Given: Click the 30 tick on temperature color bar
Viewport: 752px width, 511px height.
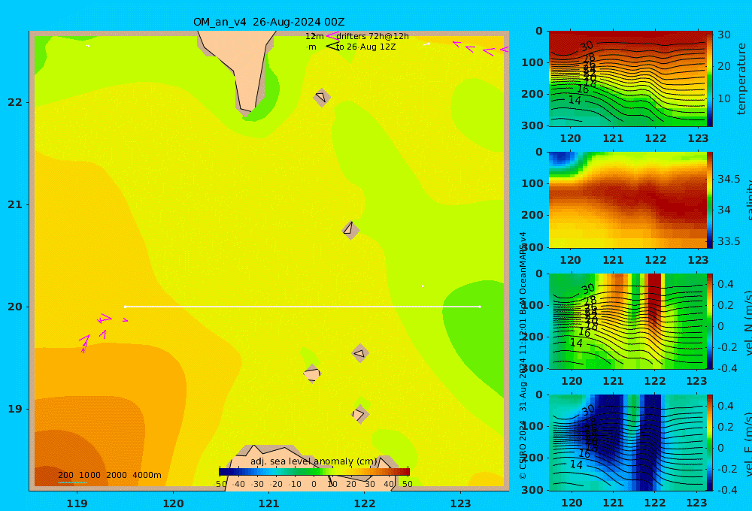Looking at the screenshot, I should (x=724, y=35).
